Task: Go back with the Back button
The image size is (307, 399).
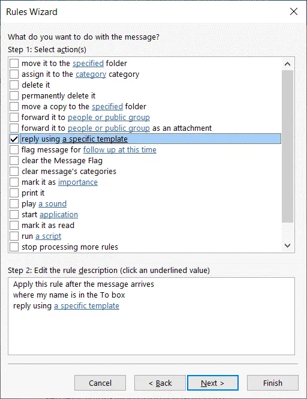Action: (160, 383)
